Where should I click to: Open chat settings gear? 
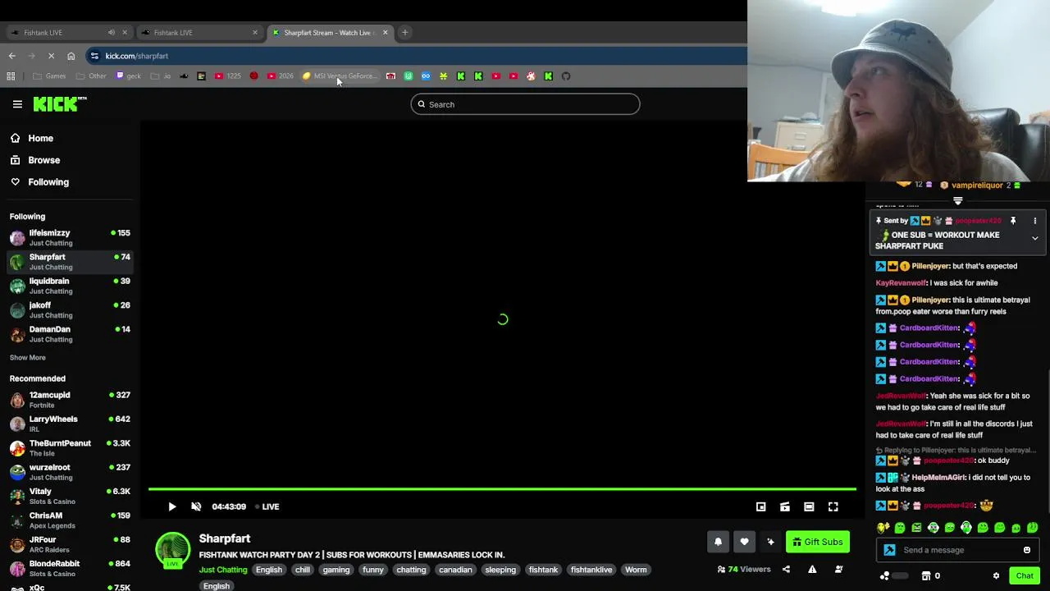tap(996, 576)
